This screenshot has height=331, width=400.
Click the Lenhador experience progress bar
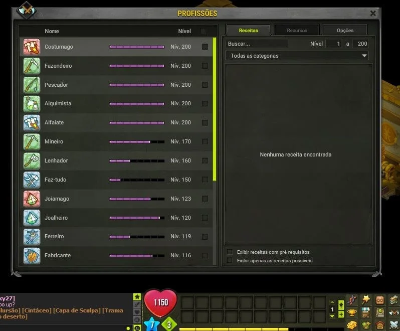(137, 161)
